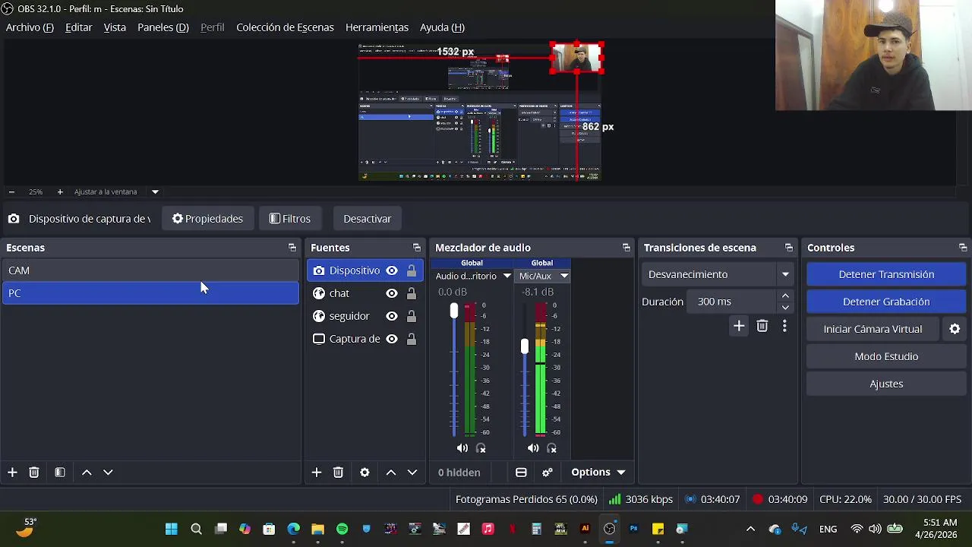This screenshot has height=547, width=972.
Task: Open Archivo menu
Action: (30, 27)
